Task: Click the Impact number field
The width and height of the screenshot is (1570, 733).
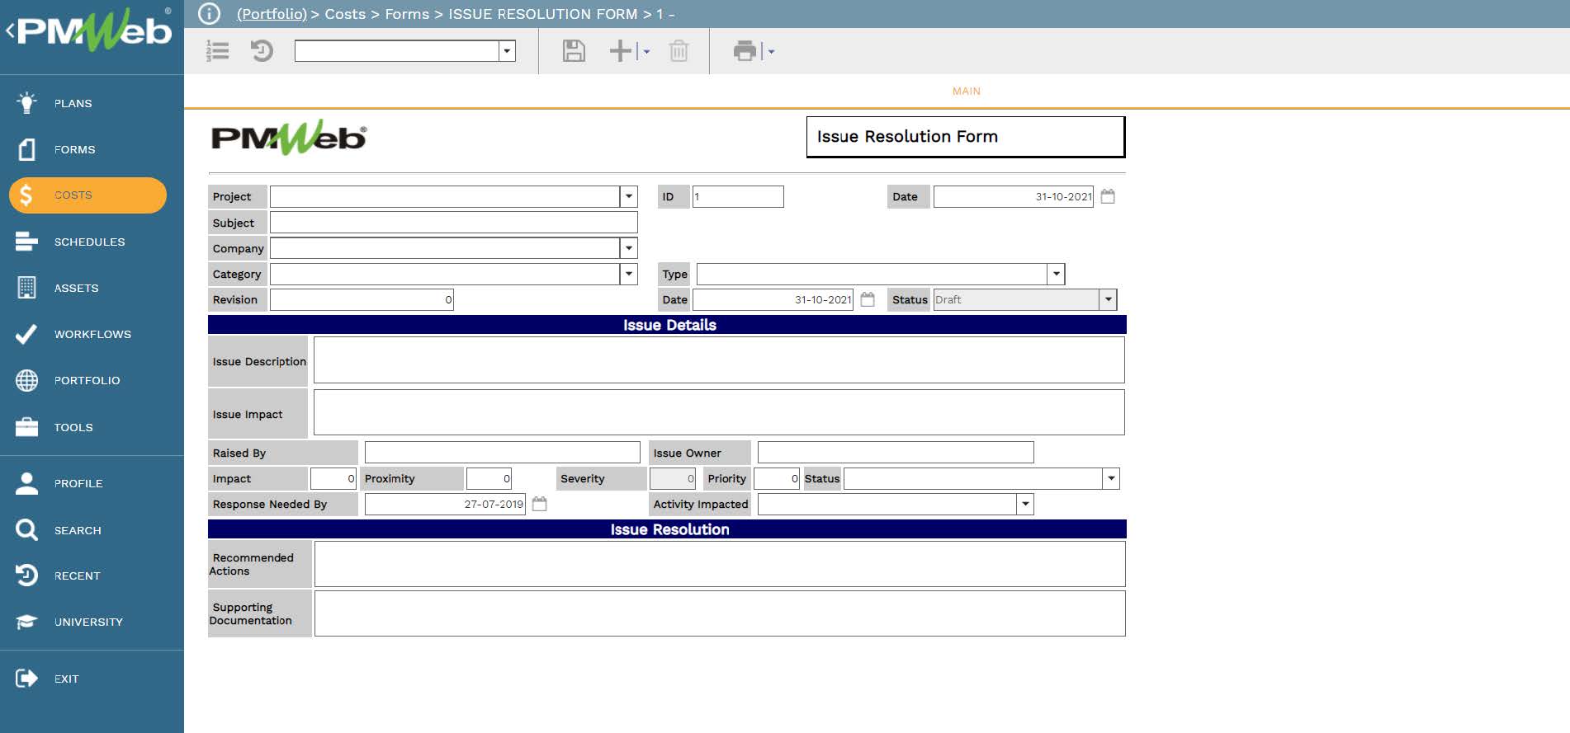Action: [x=333, y=478]
